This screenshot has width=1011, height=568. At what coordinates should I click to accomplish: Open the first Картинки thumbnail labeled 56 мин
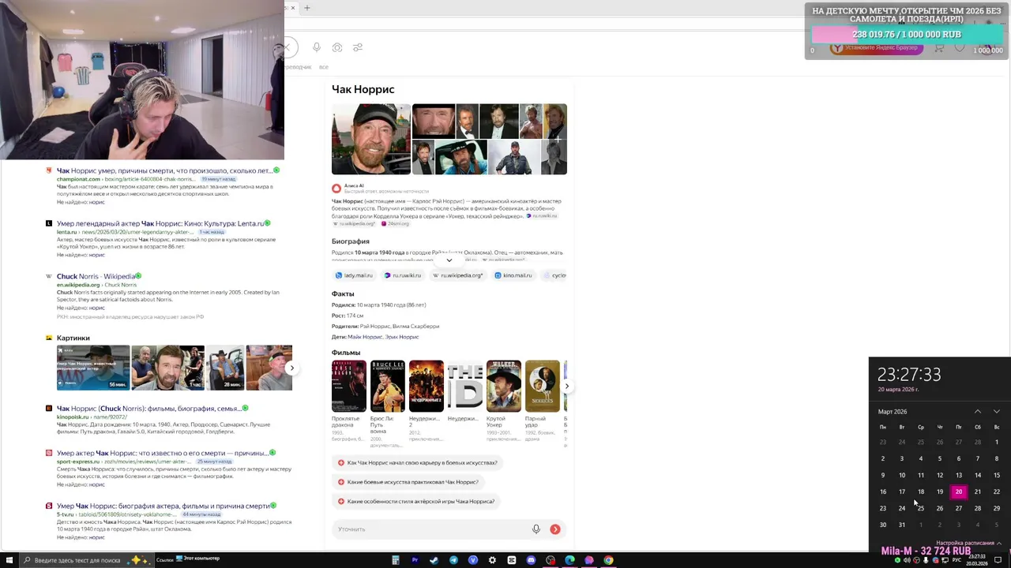92,368
